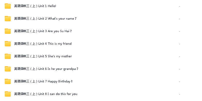
Task: Click the Unit 1 Hello! folder icon
Action: tap(8, 6)
